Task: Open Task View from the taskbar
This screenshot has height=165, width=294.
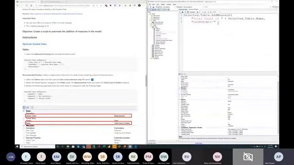Action: pyautogui.click(x=62, y=147)
